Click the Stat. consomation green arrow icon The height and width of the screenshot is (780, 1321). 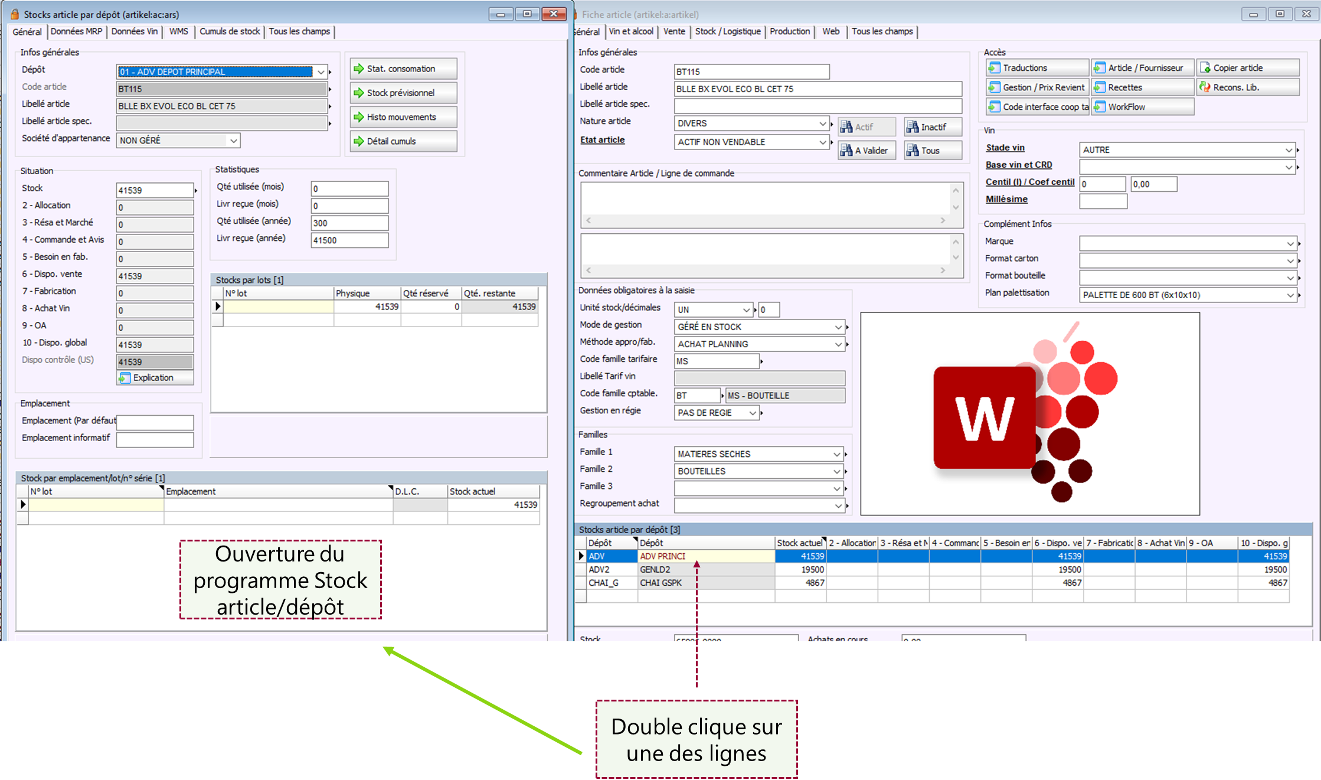358,68
